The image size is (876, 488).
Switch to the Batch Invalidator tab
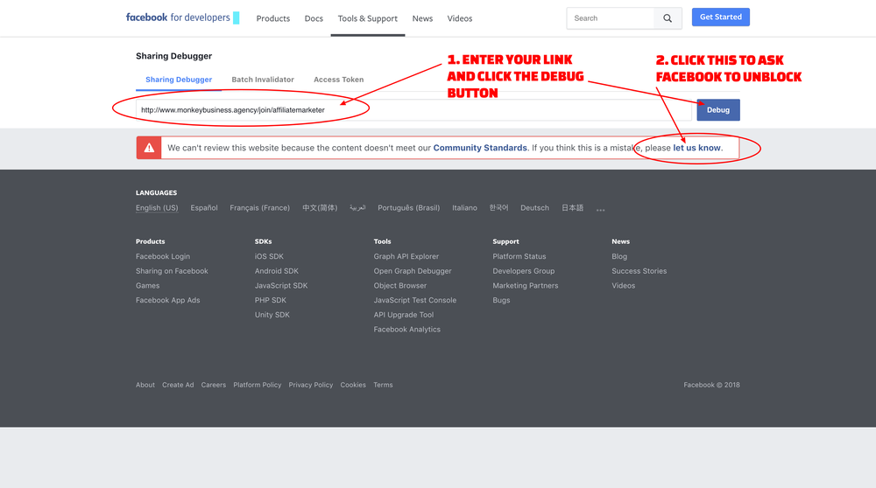point(263,80)
